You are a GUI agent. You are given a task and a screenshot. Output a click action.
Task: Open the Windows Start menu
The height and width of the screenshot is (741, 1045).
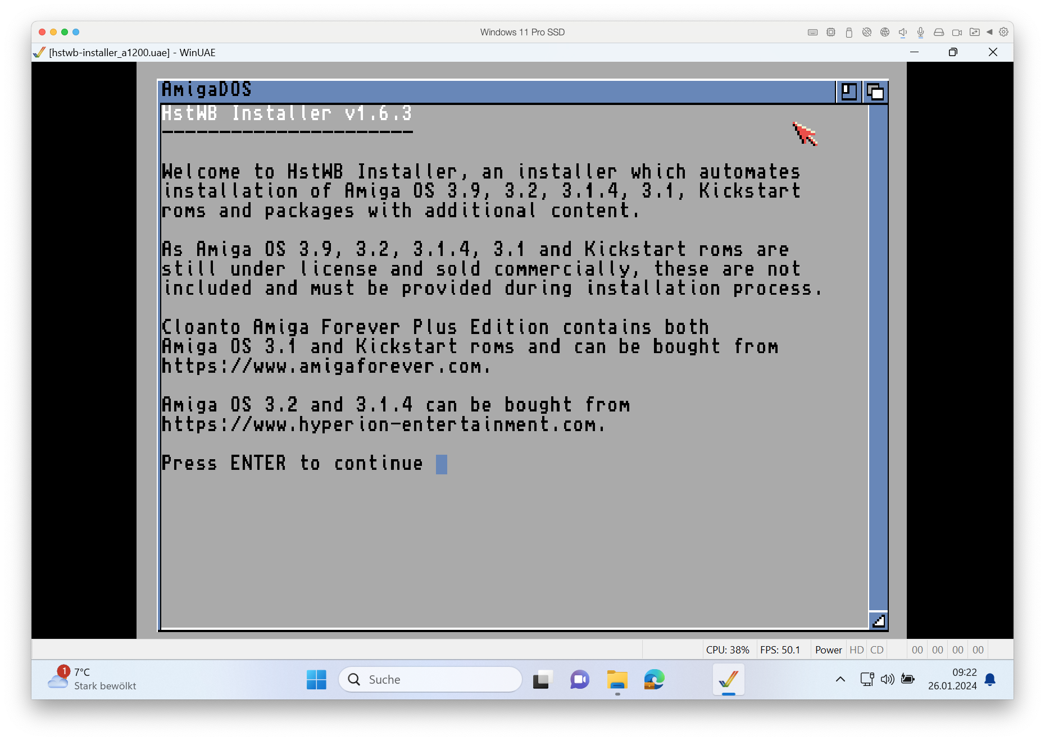tap(316, 680)
